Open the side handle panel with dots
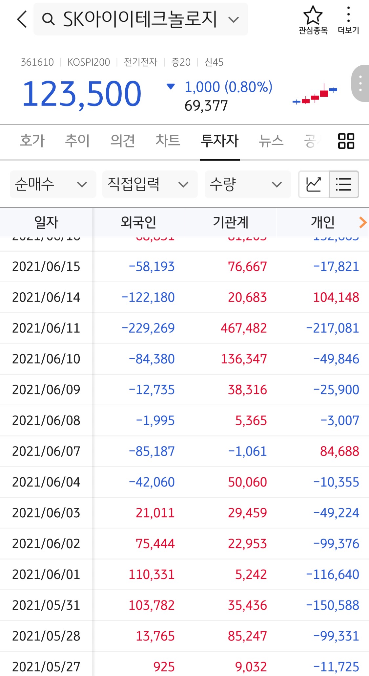This screenshot has height=676, width=369. tap(360, 83)
